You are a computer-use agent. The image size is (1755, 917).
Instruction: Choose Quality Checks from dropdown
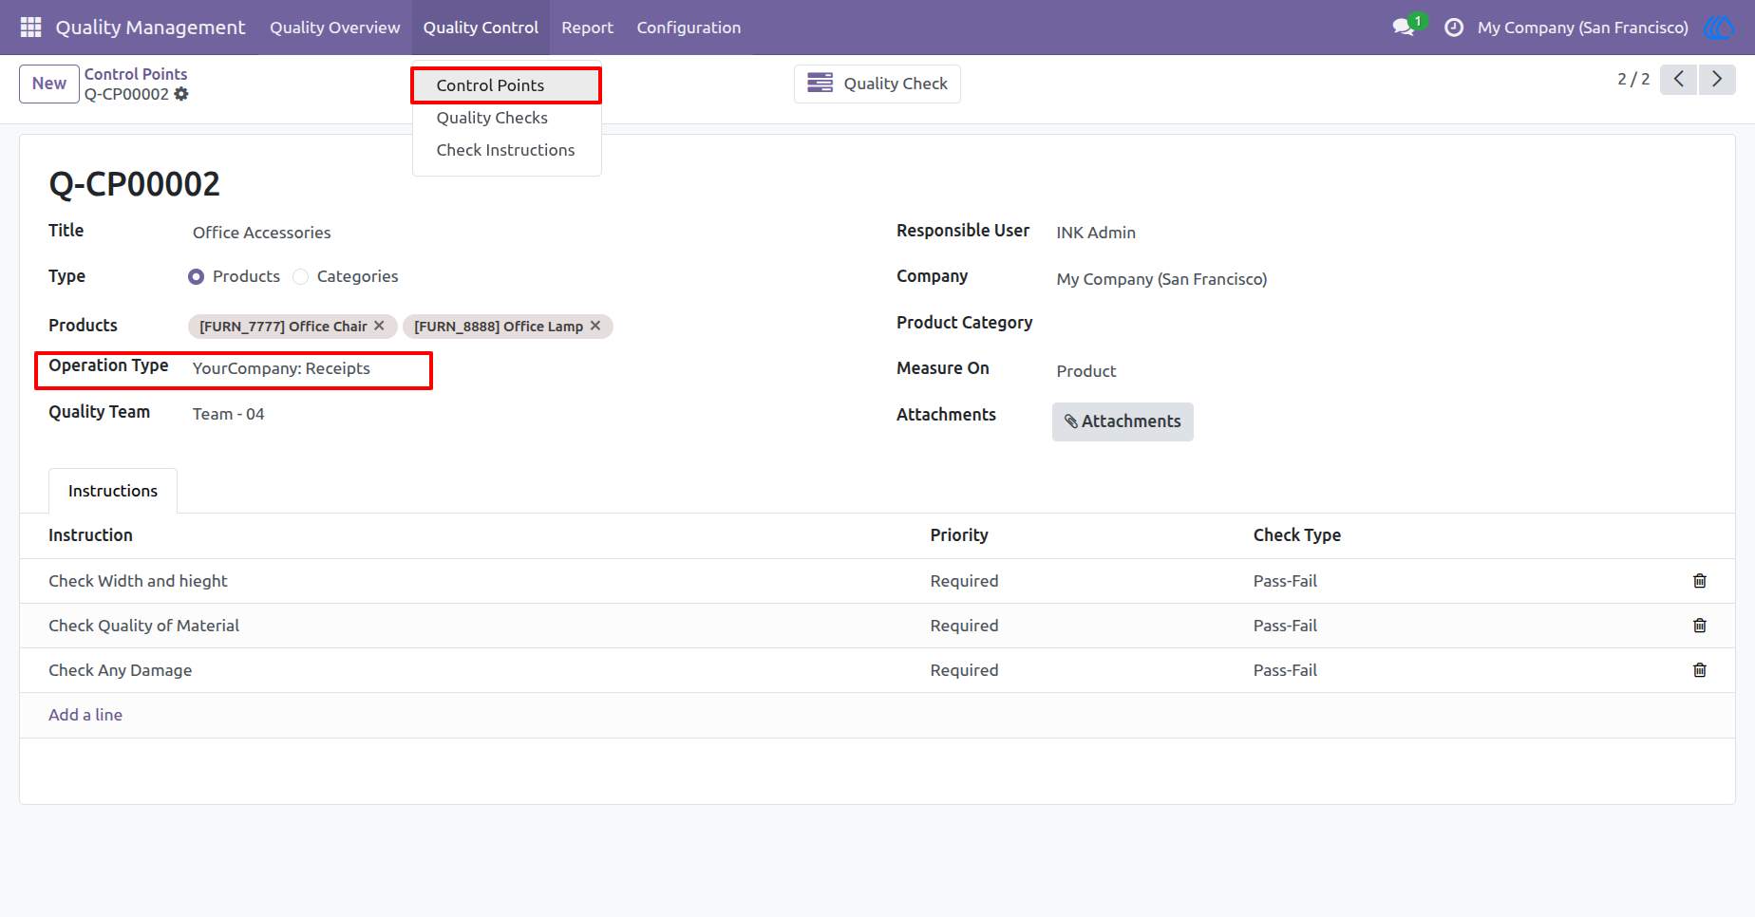[506, 118]
